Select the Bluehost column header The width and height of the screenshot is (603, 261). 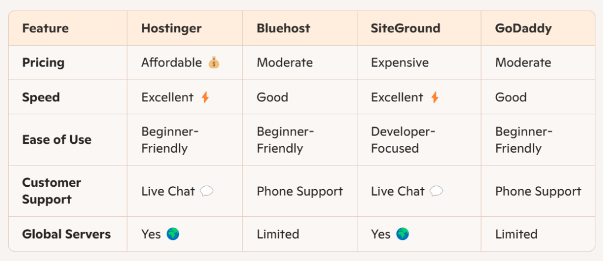click(x=284, y=28)
